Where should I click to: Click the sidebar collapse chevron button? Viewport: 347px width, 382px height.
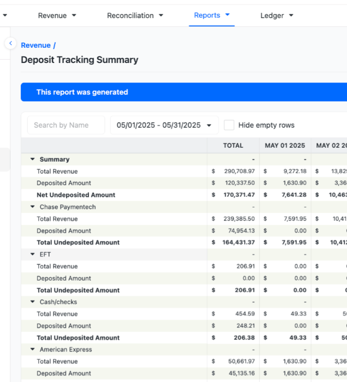(x=11, y=43)
